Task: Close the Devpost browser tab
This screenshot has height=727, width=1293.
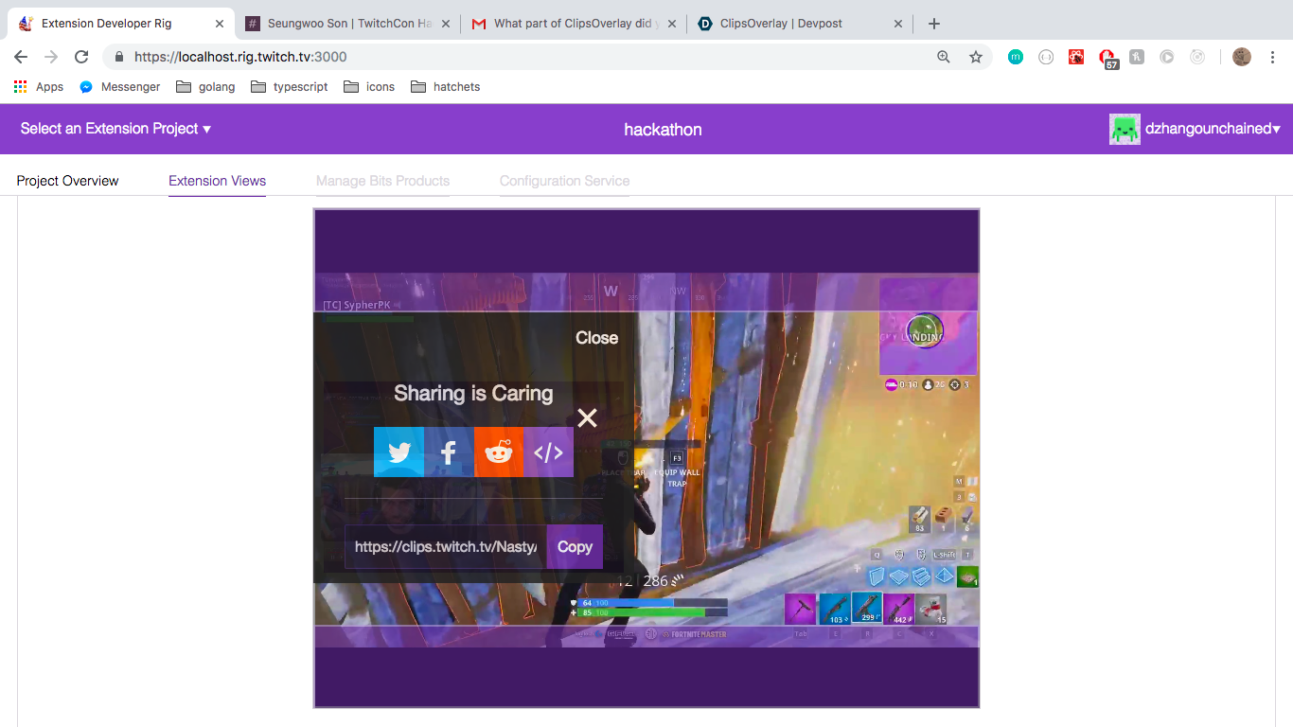Action: (898, 23)
